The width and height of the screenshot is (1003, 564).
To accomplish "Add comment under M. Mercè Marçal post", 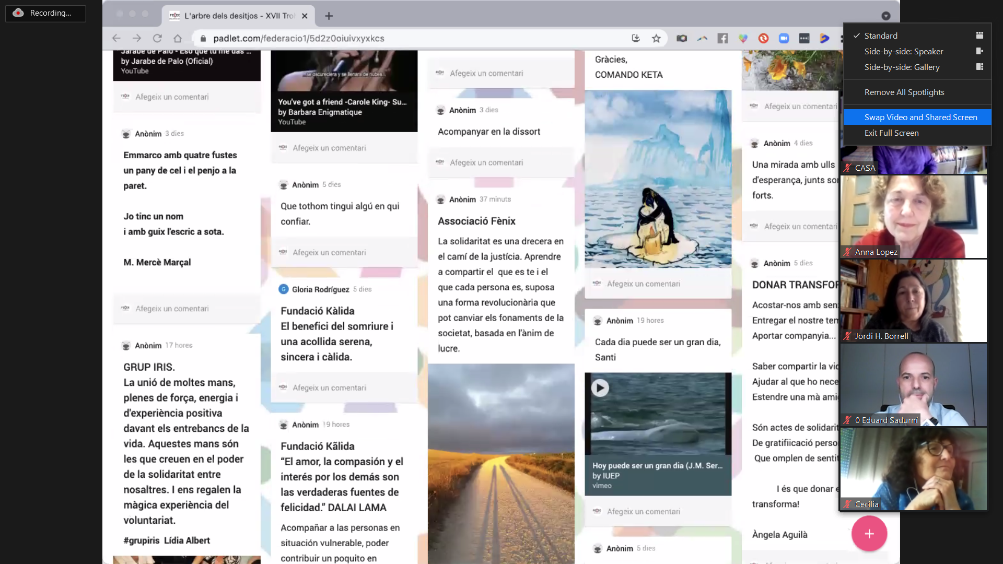I will (186, 309).
